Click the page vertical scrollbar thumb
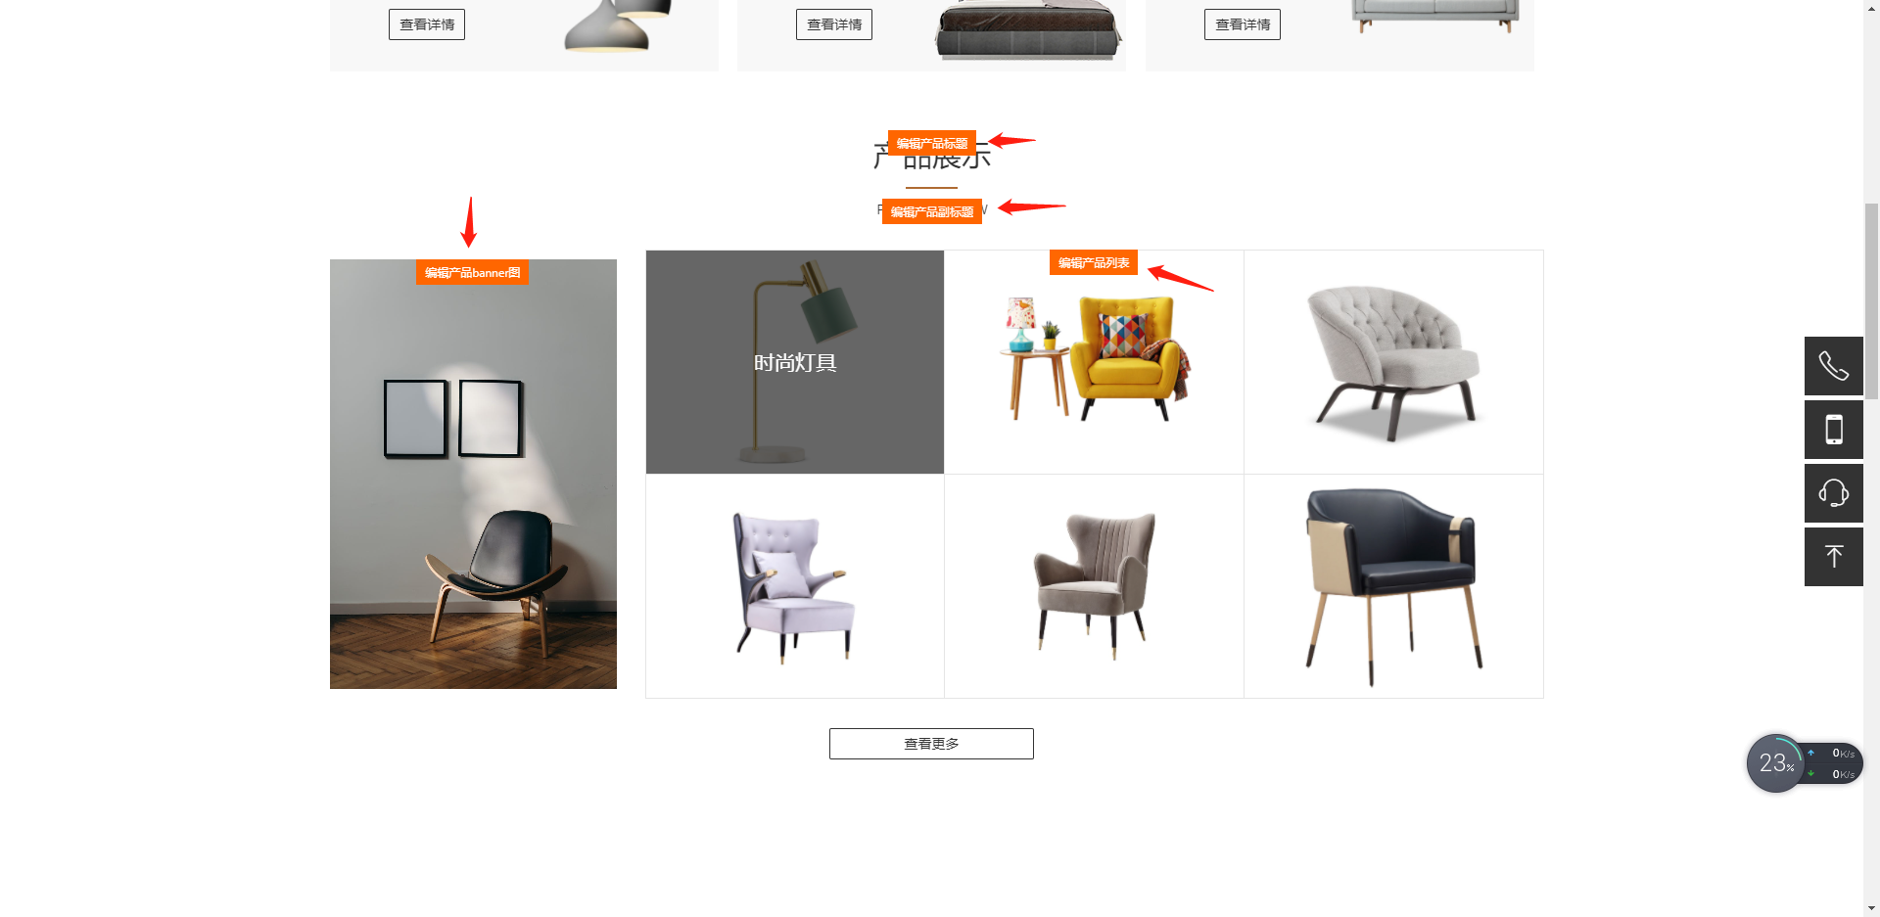 (x=1871, y=301)
